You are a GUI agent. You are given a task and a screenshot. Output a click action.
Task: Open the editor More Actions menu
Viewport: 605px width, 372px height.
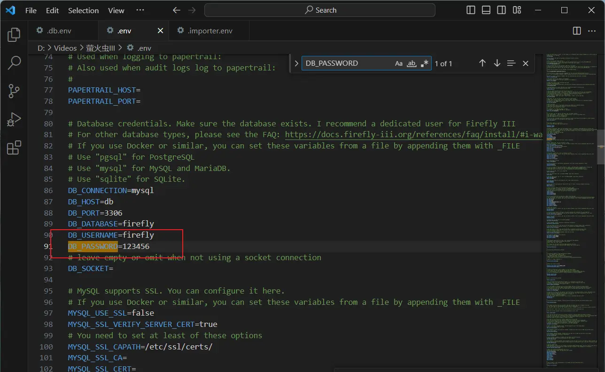point(592,31)
